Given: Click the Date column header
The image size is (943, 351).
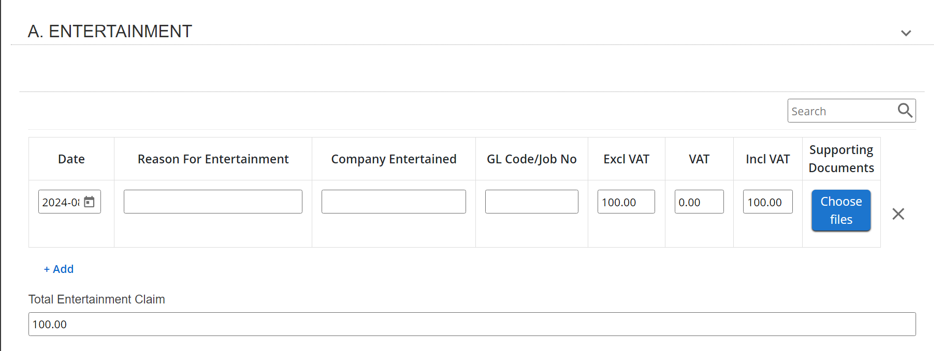Looking at the screenshot, I should pyautogui.click(x=71, y=159).
